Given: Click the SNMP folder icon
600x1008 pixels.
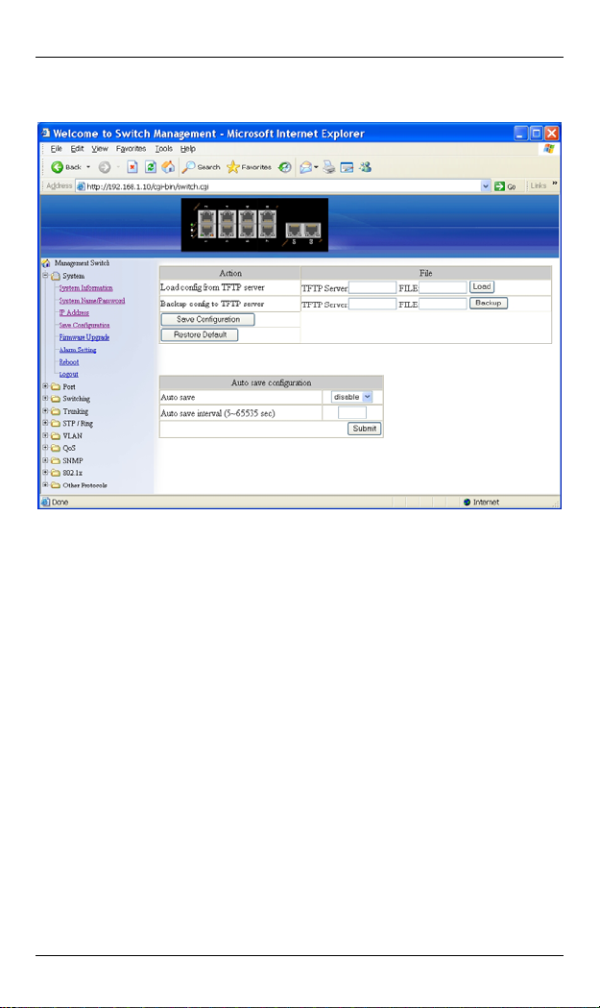Looking at the screenshot, I should click(x=56, y=461).
